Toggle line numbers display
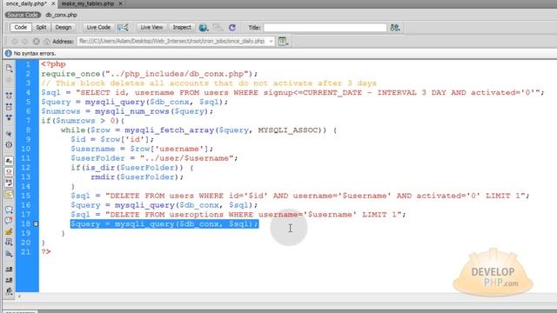This screenshot has width=557, height=313. click(x=9, y=161)
